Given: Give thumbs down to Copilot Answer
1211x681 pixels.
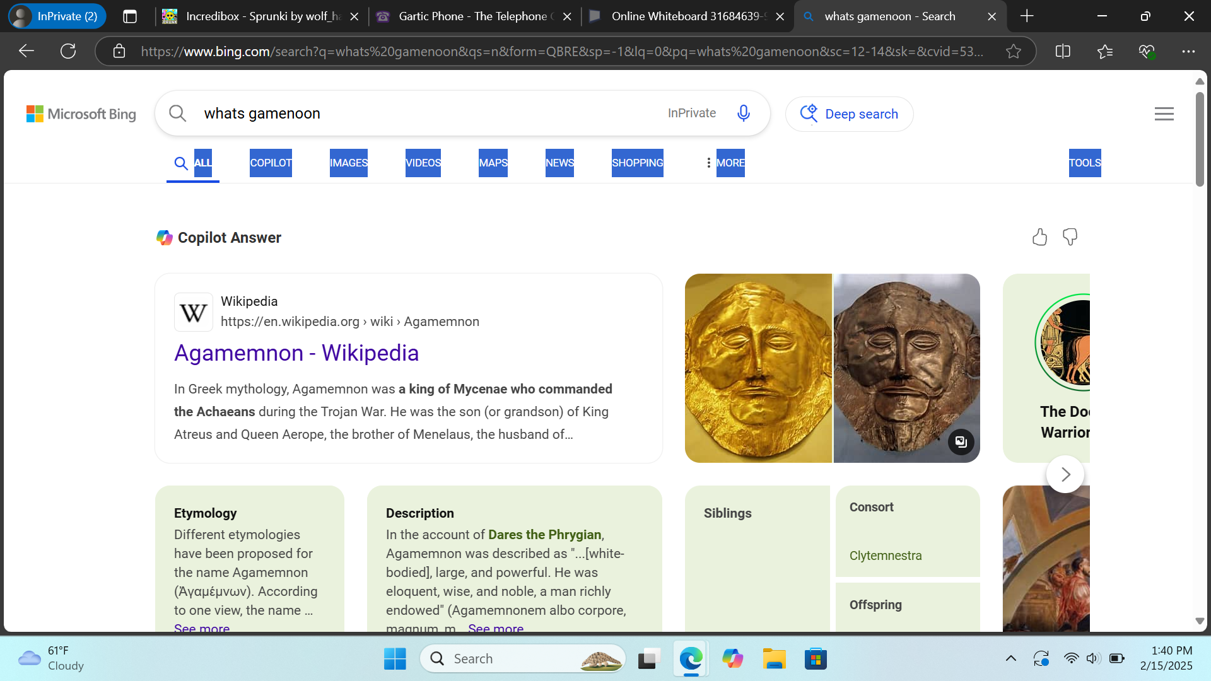Looking at the screenshot, I should pos(1070,237).
